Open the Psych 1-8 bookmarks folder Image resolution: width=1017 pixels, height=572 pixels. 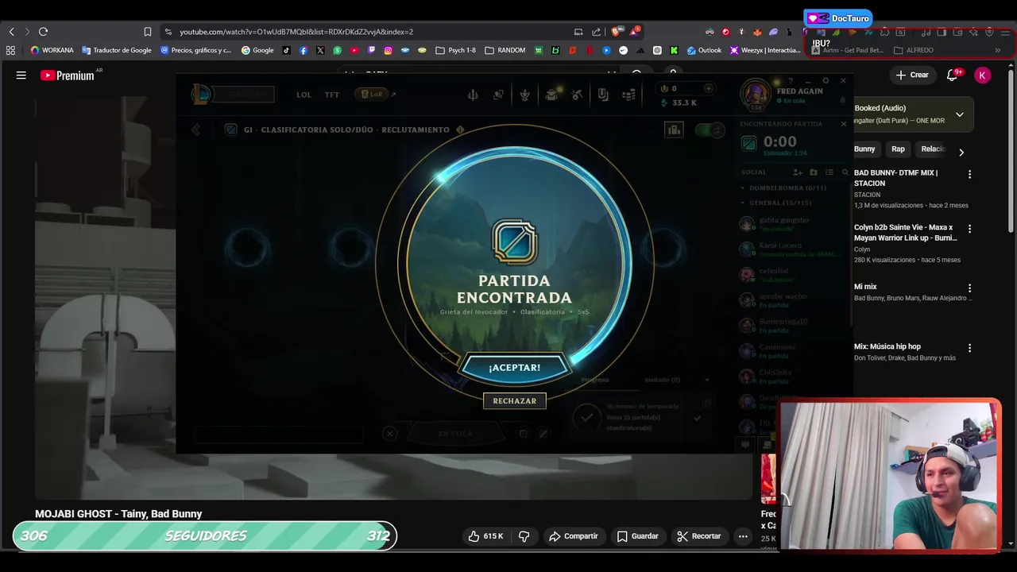pos(456,50)
